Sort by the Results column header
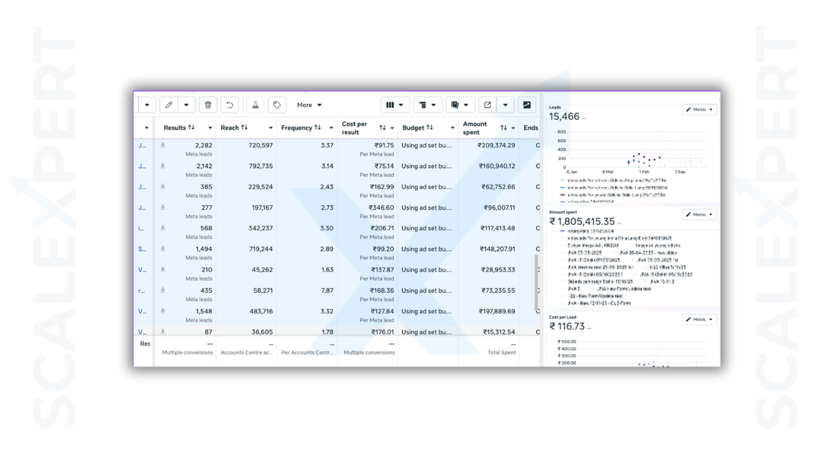Viewport: 826px width, 464px height. pos(179,128)
